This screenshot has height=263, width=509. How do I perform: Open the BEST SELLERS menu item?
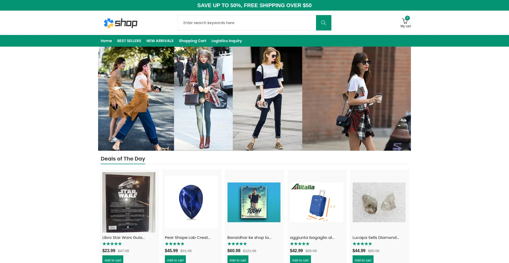point(129,41)
